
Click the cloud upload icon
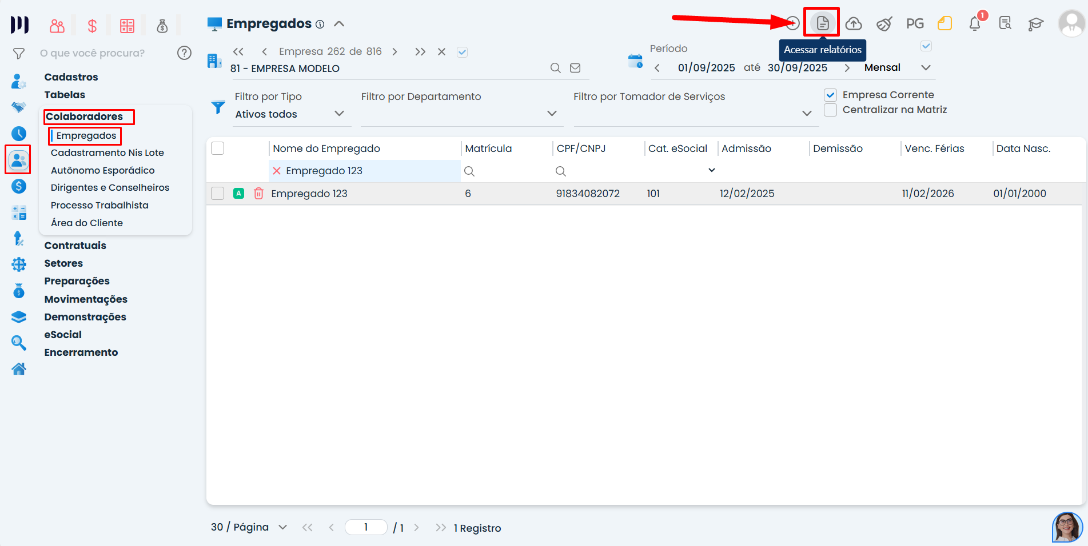tap(854, 23)
